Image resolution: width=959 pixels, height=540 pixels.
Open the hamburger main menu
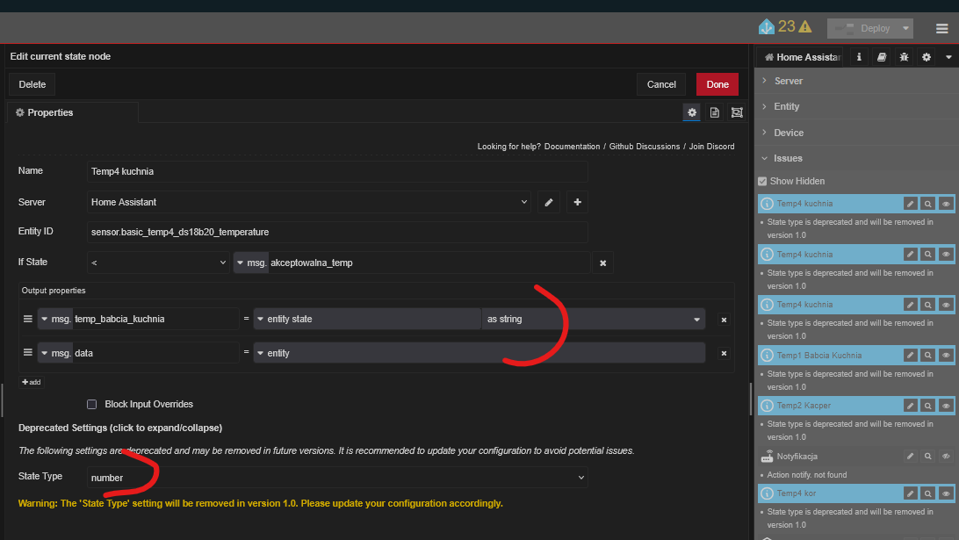[x=941, y=28]
